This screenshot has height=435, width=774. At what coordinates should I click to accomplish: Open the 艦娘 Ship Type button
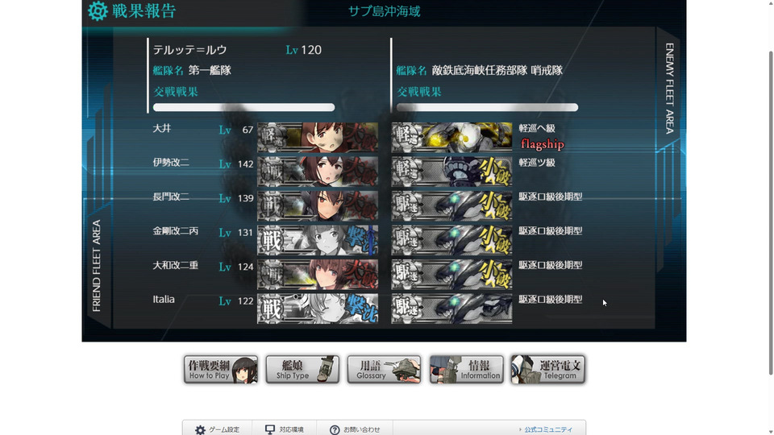coord(302,370)
